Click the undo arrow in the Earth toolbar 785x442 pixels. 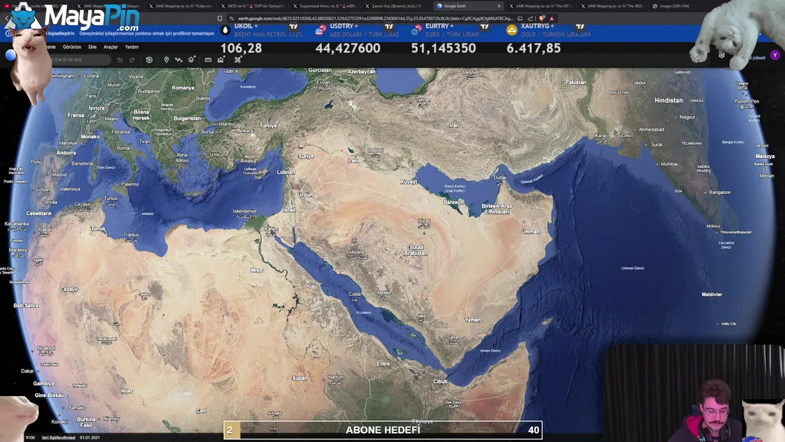(x=120, y=60)
